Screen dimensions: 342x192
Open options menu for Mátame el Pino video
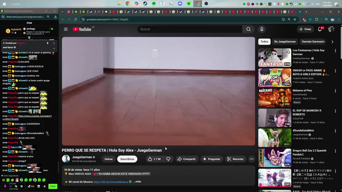pos(335,91)
